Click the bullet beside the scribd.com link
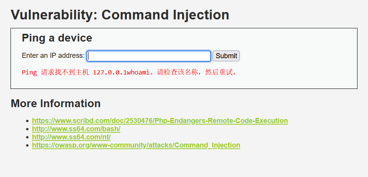 tap(28, 121)
